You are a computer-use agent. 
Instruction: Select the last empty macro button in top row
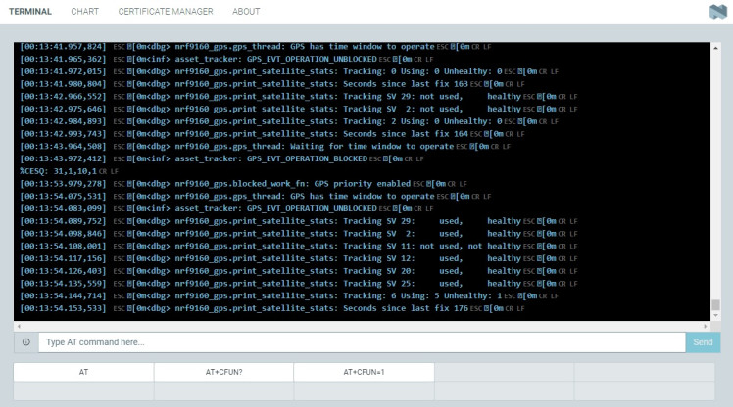point(644,372)
